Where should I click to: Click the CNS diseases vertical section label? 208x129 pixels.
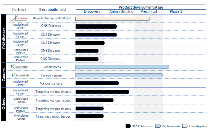4,38
